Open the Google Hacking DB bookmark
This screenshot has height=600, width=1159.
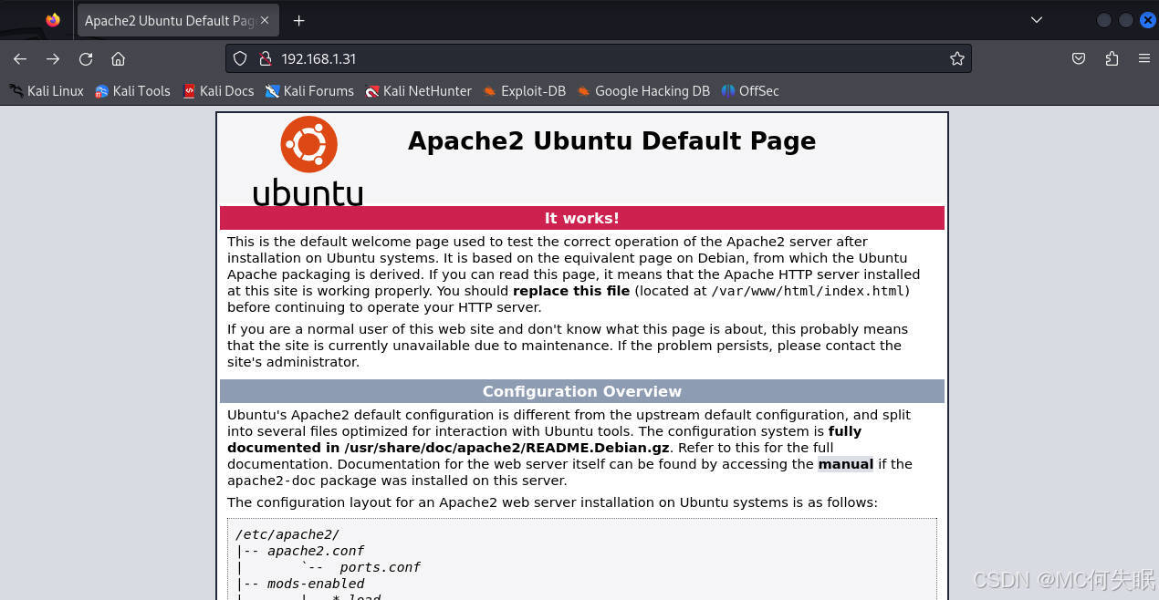pos(642,90)
